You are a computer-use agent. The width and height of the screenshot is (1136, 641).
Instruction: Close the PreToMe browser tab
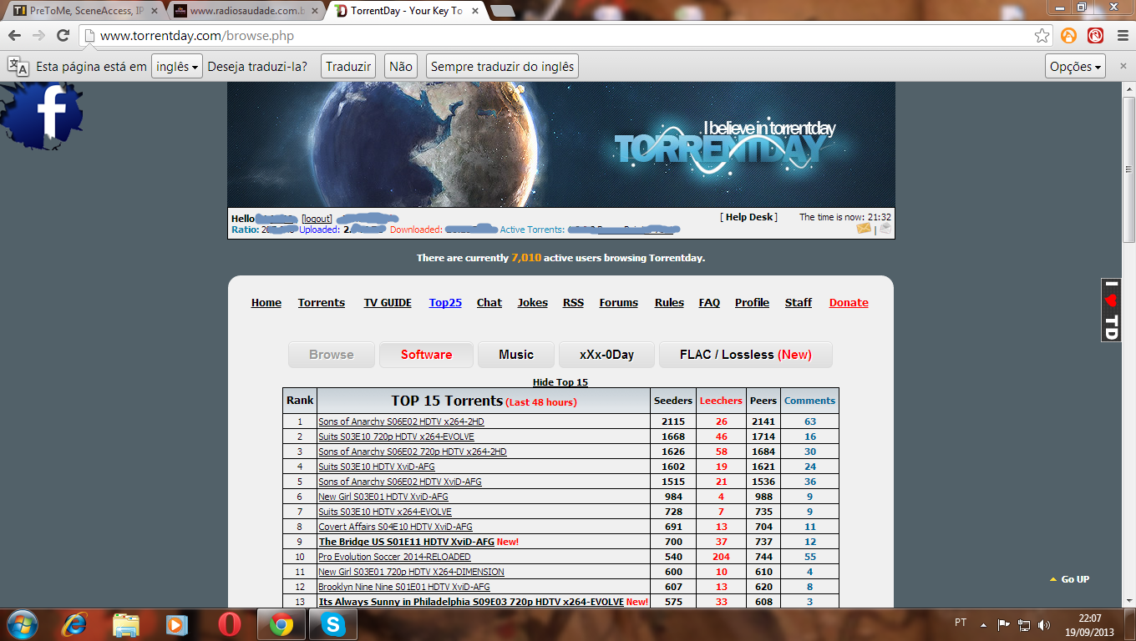pos(153,11)
